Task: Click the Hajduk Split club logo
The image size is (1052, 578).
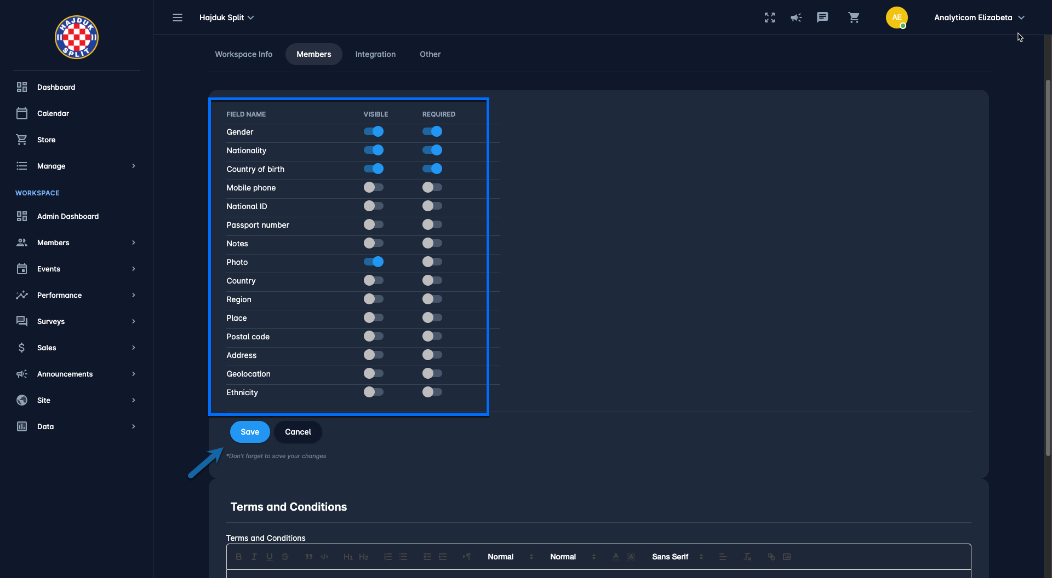Action: tap(77, 37)
